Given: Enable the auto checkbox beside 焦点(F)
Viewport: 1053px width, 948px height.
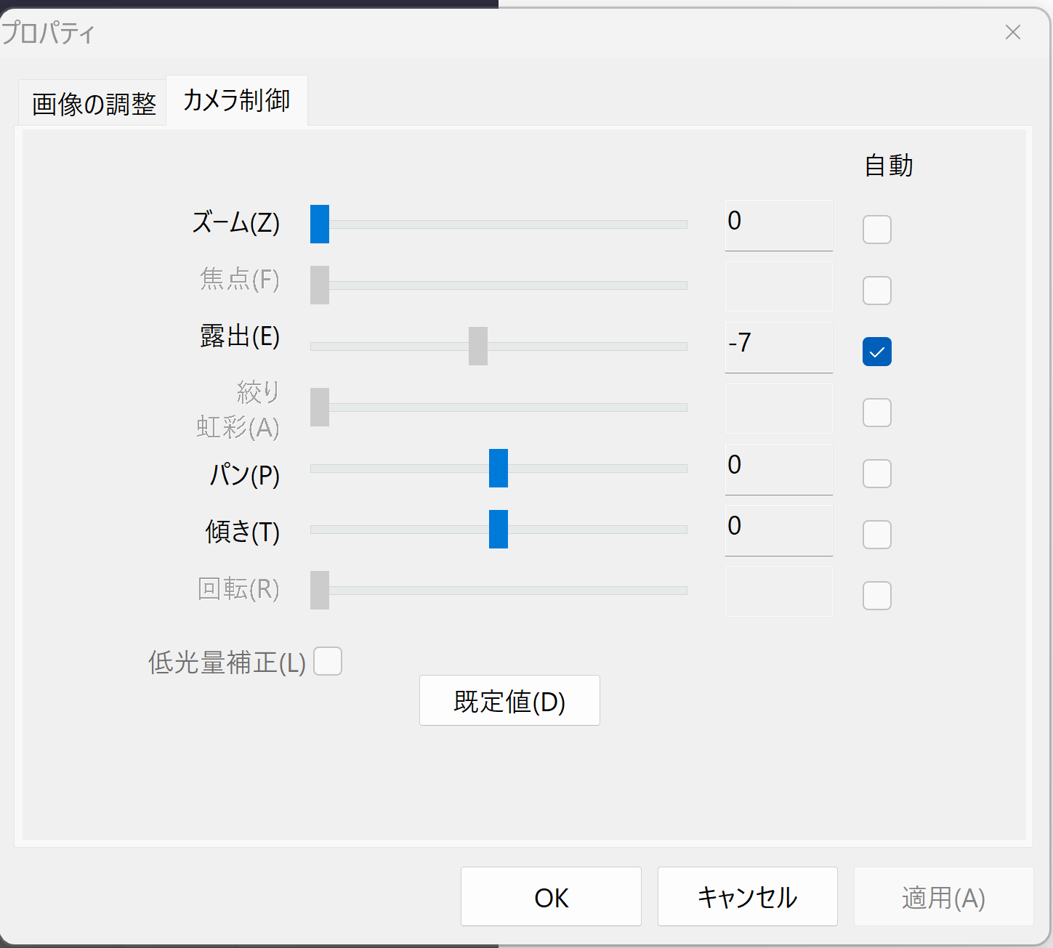Looking at the screenshot, I should 876,290.
